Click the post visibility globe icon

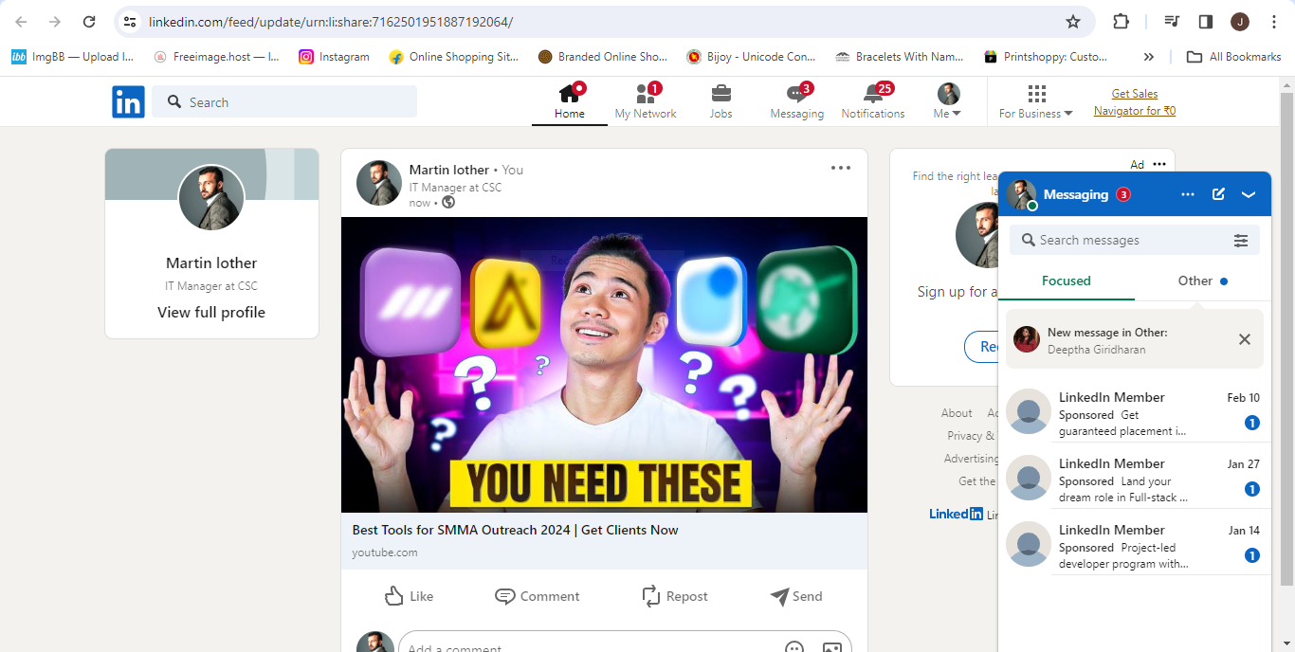[448, 202]
